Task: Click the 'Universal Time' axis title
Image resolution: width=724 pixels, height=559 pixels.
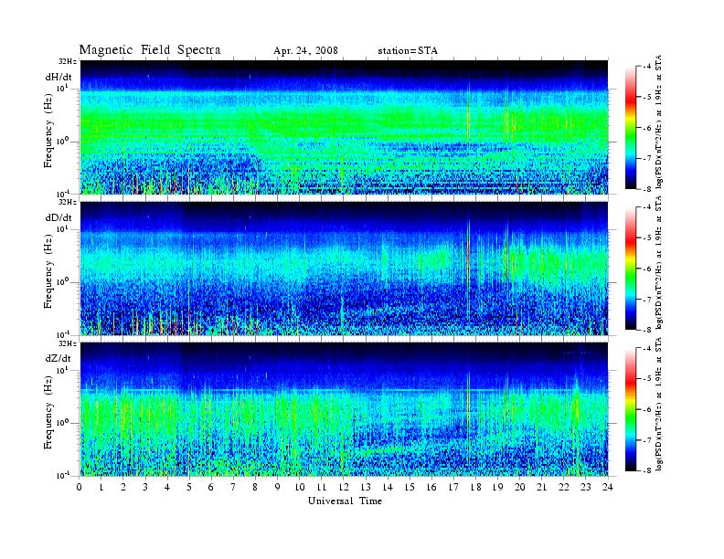Action: (x=345, y=501)
